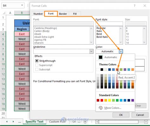Viewport: 150px width, 126px height.
Task: Open the Fill tab
Action: tap(75, 14)
